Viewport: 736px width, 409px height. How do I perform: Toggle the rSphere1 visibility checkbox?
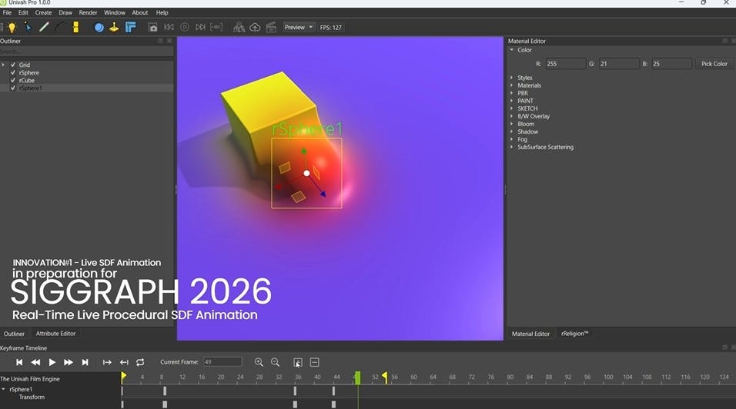[x=13, y=88]
